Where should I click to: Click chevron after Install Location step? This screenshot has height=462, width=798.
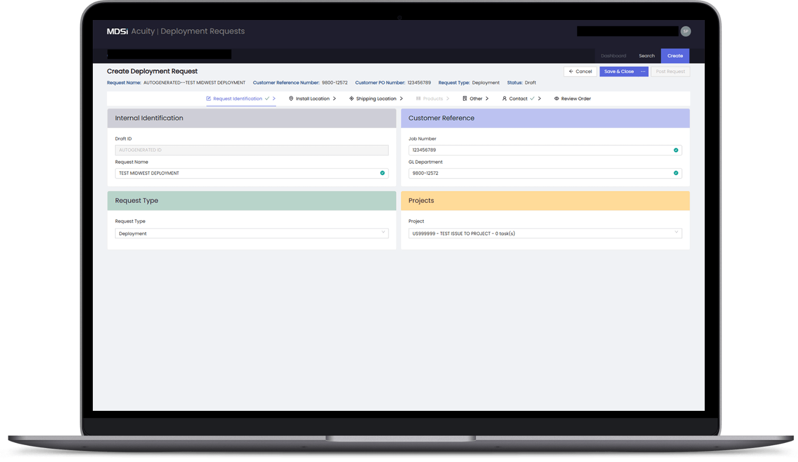(334, 99)
